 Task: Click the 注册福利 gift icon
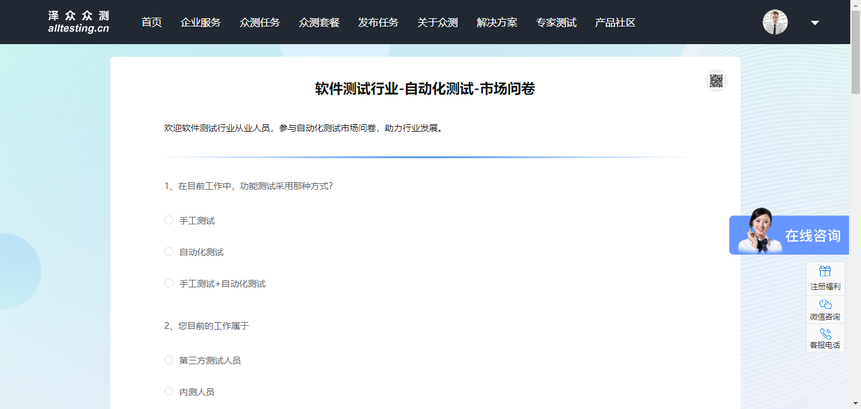(825, 272)
